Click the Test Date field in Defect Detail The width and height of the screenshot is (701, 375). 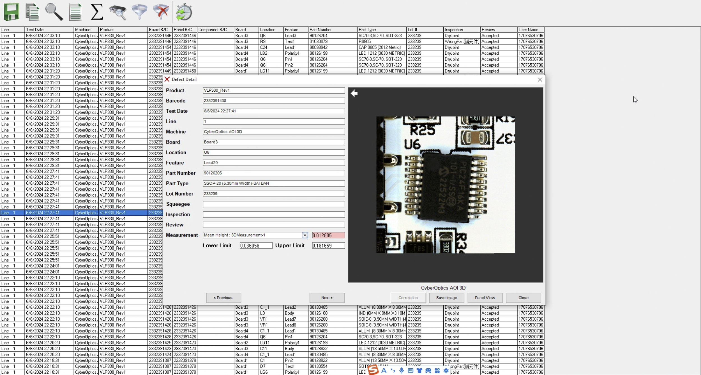point(274,111)
